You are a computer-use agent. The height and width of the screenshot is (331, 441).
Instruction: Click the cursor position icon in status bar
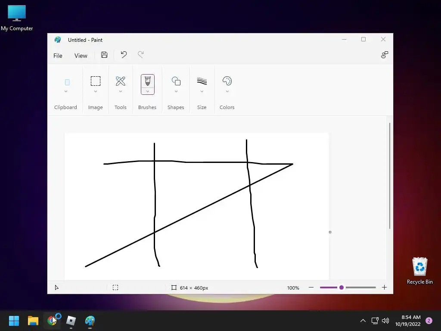click(x=57, y=287)
